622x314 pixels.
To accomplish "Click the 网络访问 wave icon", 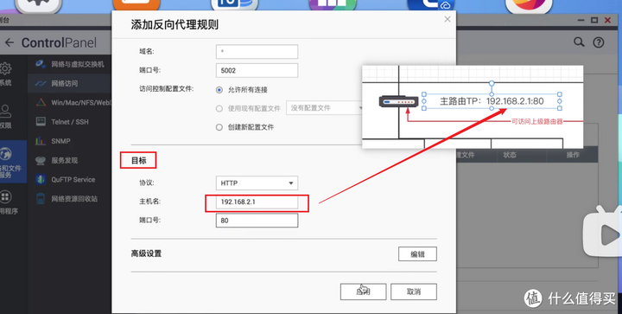I will click(41, 83).
